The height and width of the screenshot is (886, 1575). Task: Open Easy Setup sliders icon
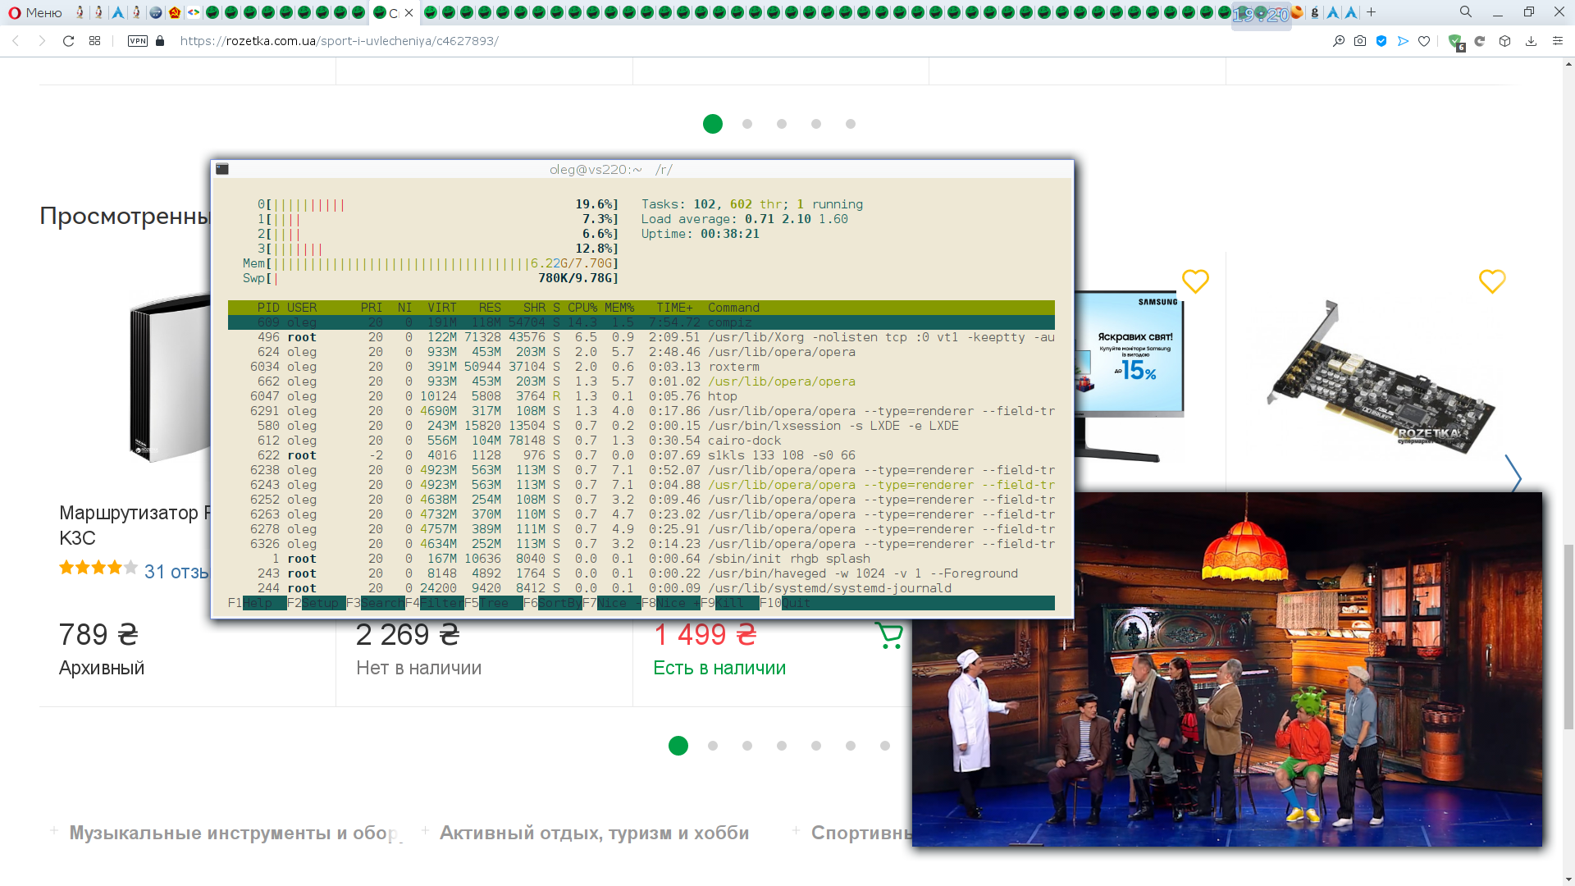(1557, 41)
